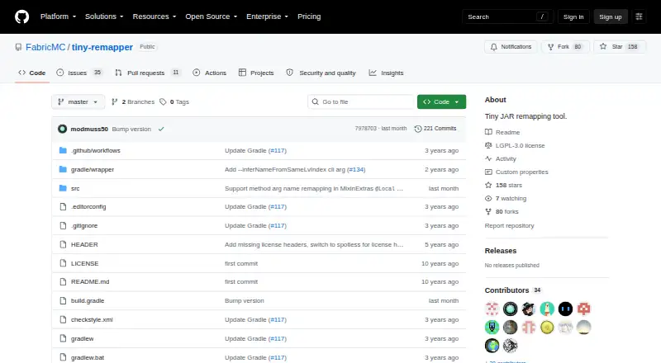661x363 pixels.
Task: Open the FabricMC organization link
Action: [45, 47]
